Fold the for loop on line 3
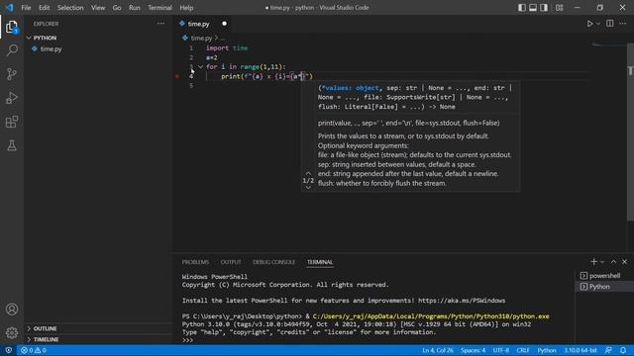The image size is (634, 356). 200,67
